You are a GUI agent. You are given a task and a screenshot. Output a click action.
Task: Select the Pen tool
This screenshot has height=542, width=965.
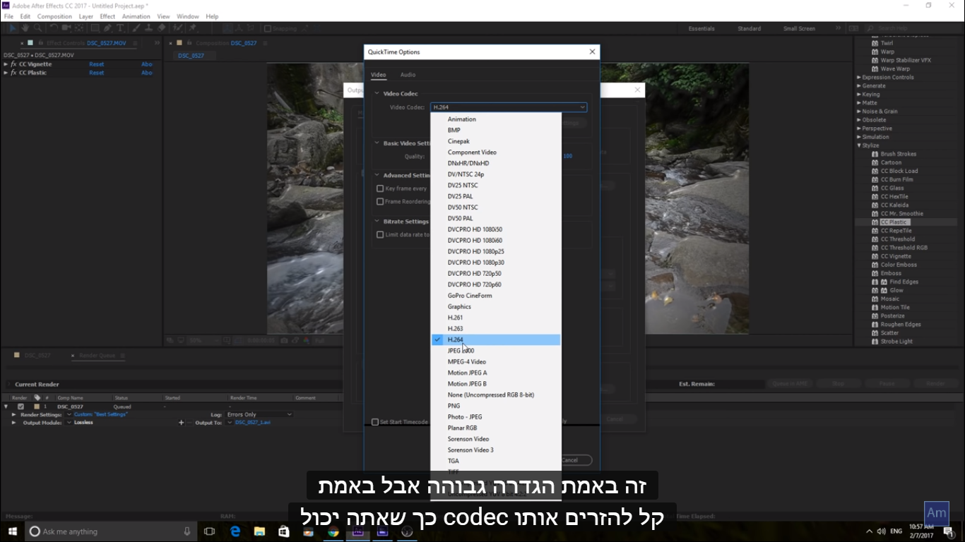click(x=107, y=28)
